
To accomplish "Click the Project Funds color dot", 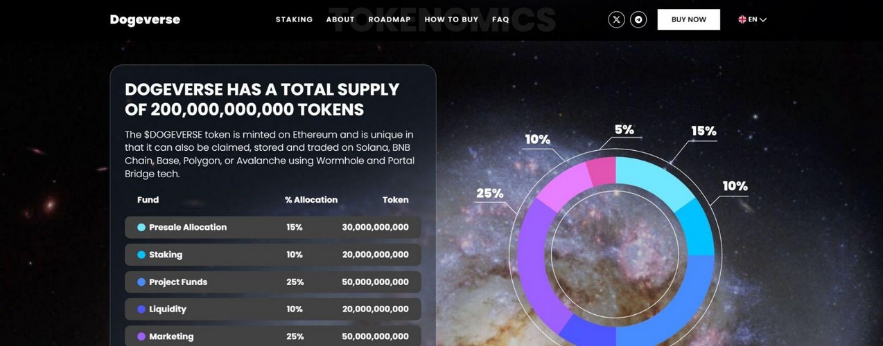I will tap(141, 282).
